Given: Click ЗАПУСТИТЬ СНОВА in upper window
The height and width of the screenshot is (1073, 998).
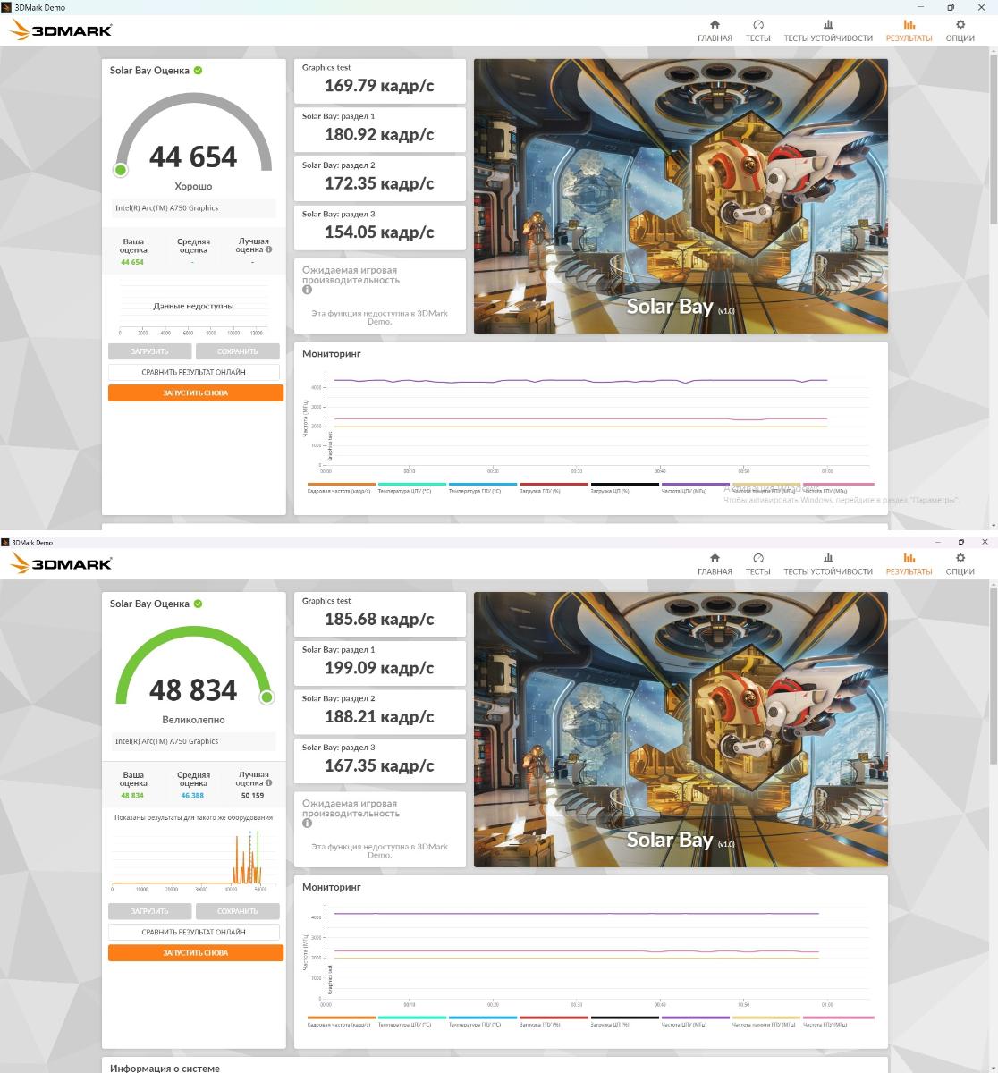Looking at the screenshot, I should coord(196,393).
